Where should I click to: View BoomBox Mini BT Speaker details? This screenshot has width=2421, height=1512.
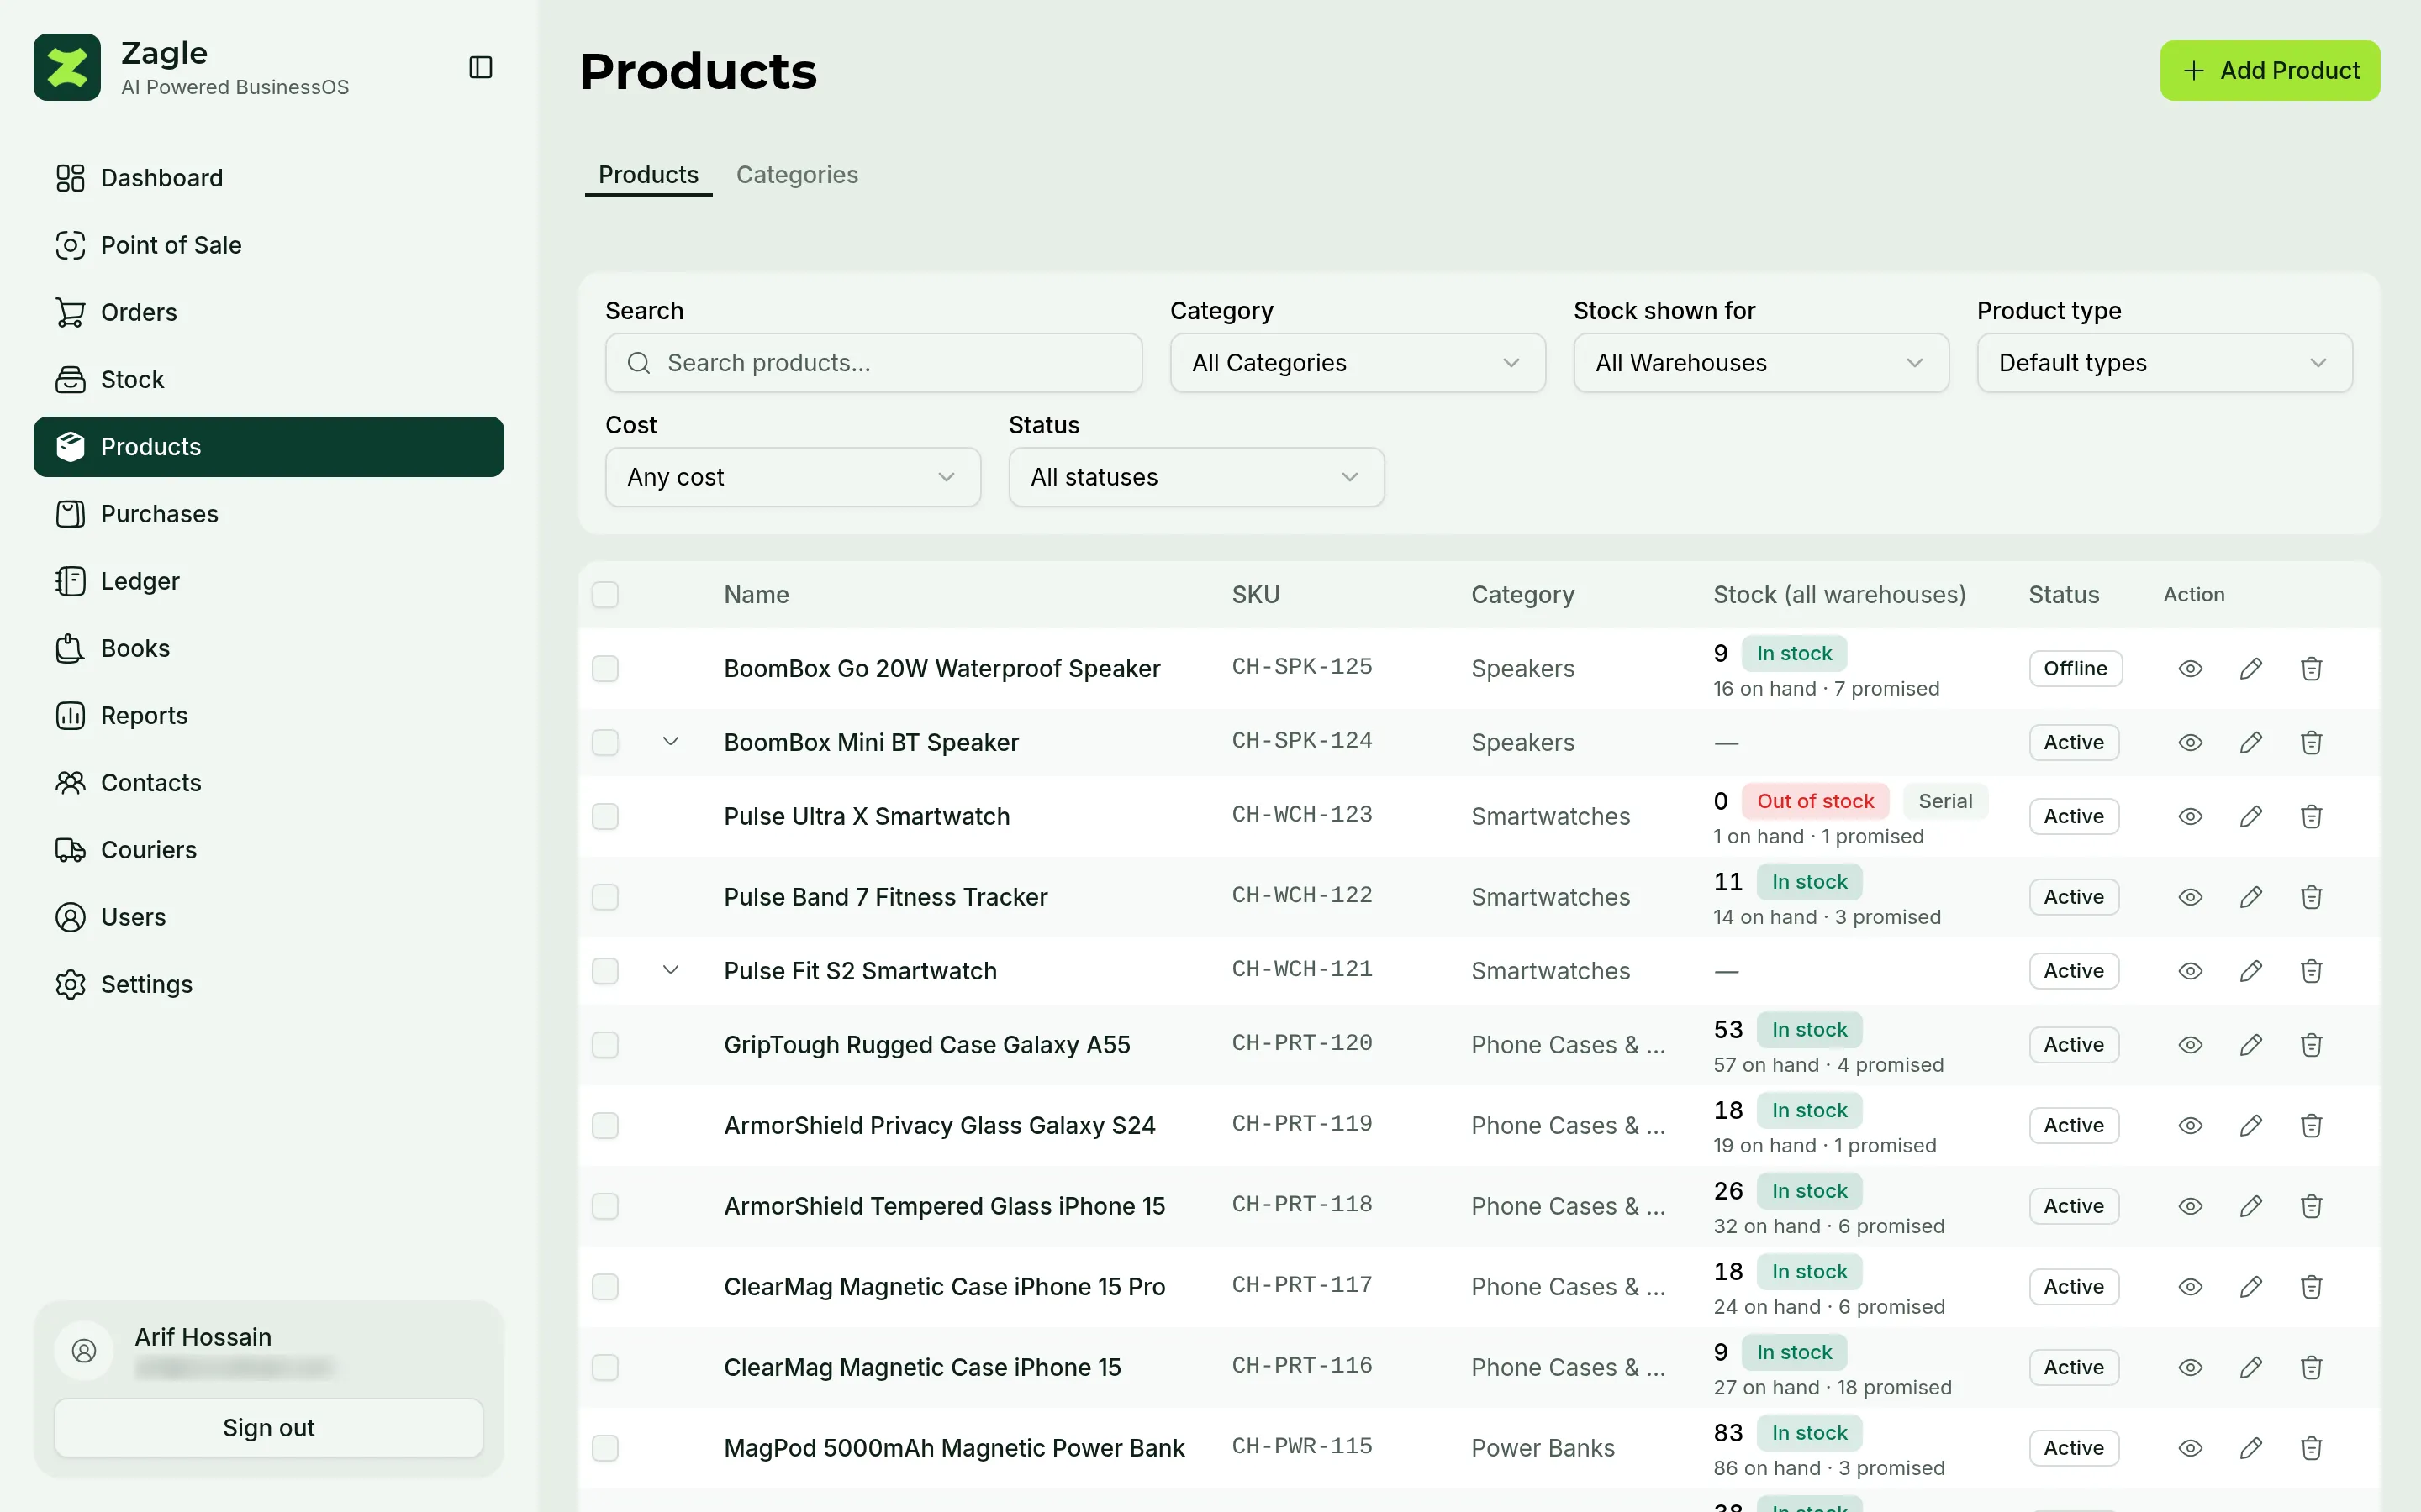click(x=2190, y=742)
